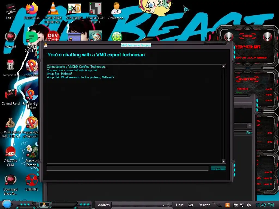The image size is (279, 209).
Task: Expand the taskbar Address bar dropdown arrow
Action: [163, 205]
